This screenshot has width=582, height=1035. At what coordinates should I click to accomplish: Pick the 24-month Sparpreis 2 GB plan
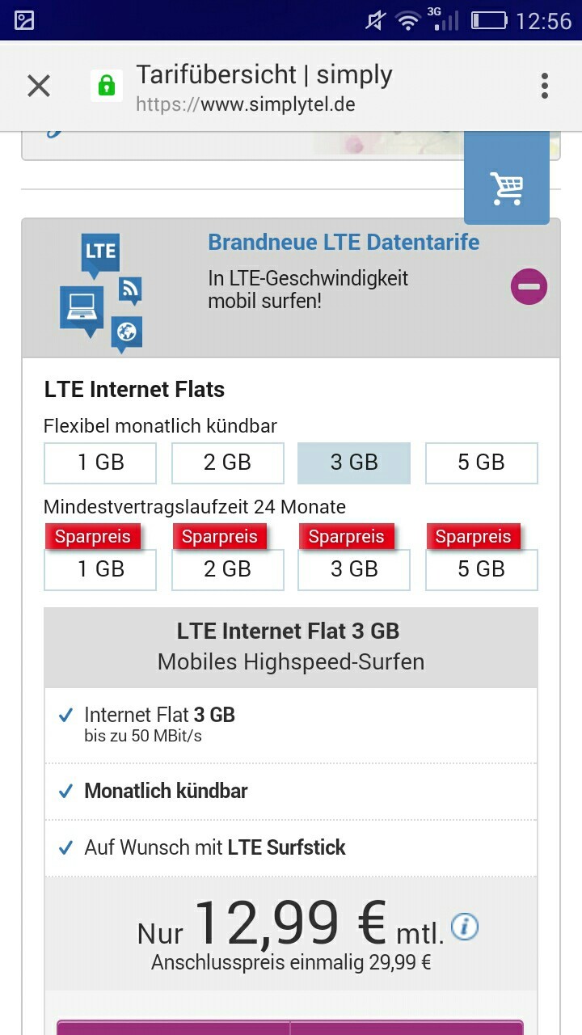[x=227, y=569]
